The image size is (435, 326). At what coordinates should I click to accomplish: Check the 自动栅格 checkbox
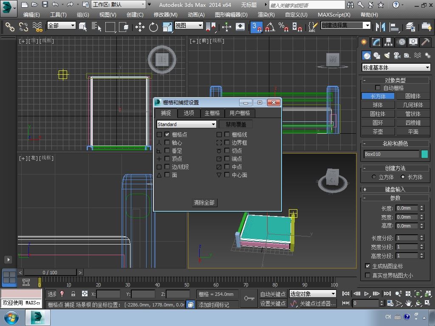click(x=378, y=87)
